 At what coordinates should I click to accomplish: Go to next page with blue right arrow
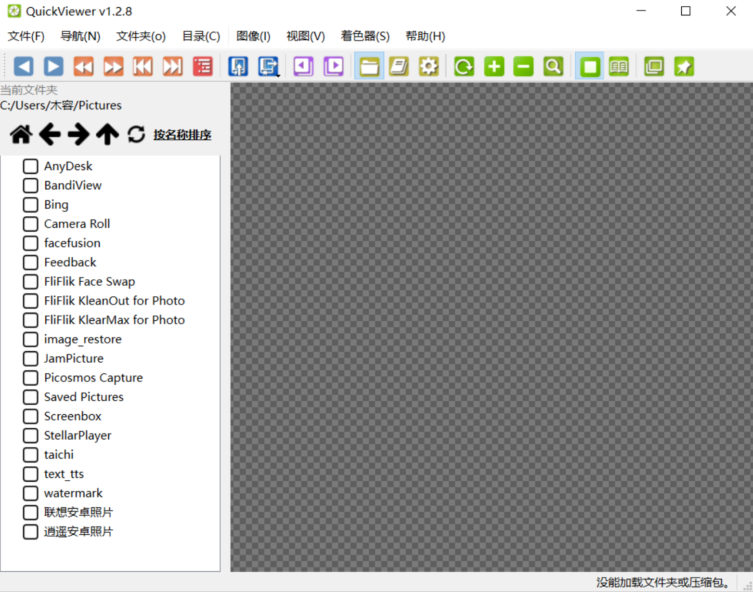coord(53,66)
